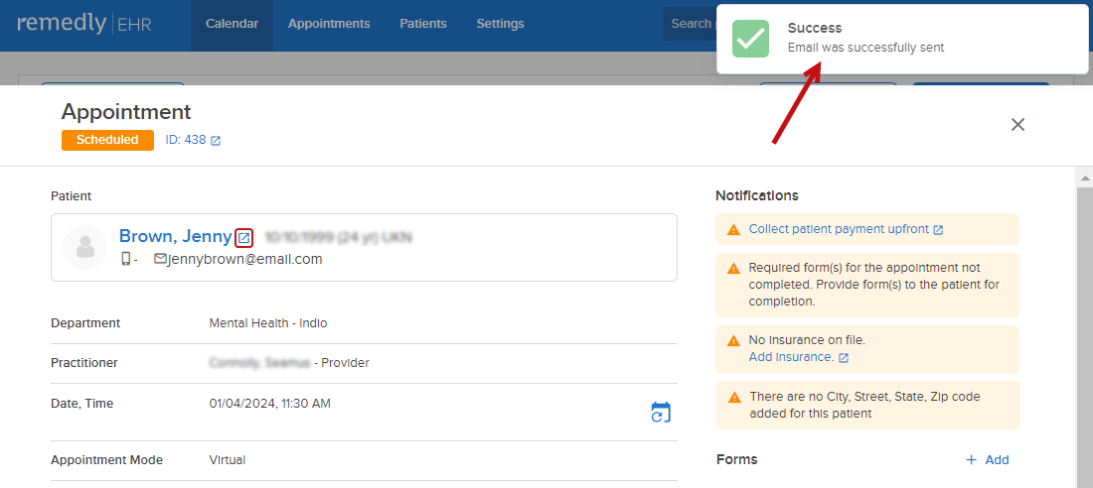
Task: Click the phone icon in the patient card
Action: point(126,259)
